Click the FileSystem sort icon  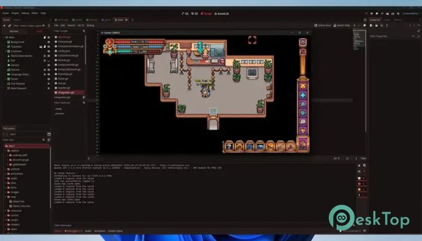coord(49,140)
